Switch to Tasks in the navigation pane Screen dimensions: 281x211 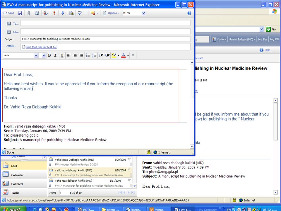click(x=24, y=193)
